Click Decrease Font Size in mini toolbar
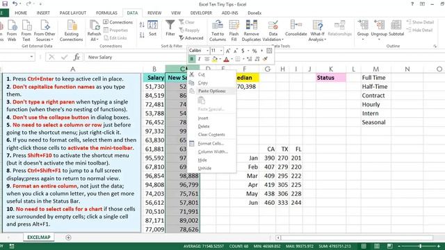This screenshot has height=250, width=445. [x=236, y=51]
